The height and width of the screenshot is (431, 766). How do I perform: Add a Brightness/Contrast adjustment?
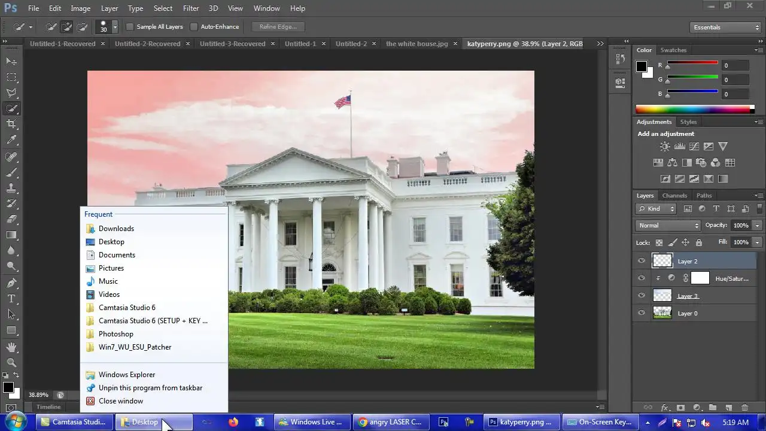665,146
